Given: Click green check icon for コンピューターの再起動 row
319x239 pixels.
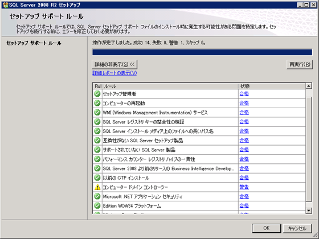Looking at the screenshot, I should 97,103.
